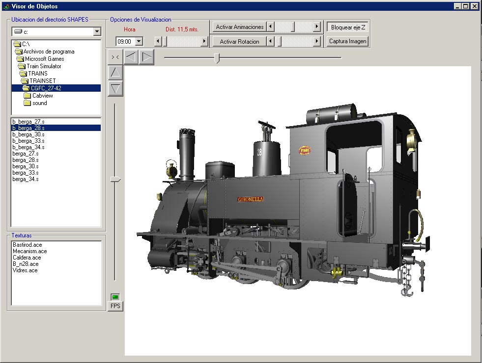Click the center view reset button
Viewport: 482px width, 363px height.
pos(115,57)
